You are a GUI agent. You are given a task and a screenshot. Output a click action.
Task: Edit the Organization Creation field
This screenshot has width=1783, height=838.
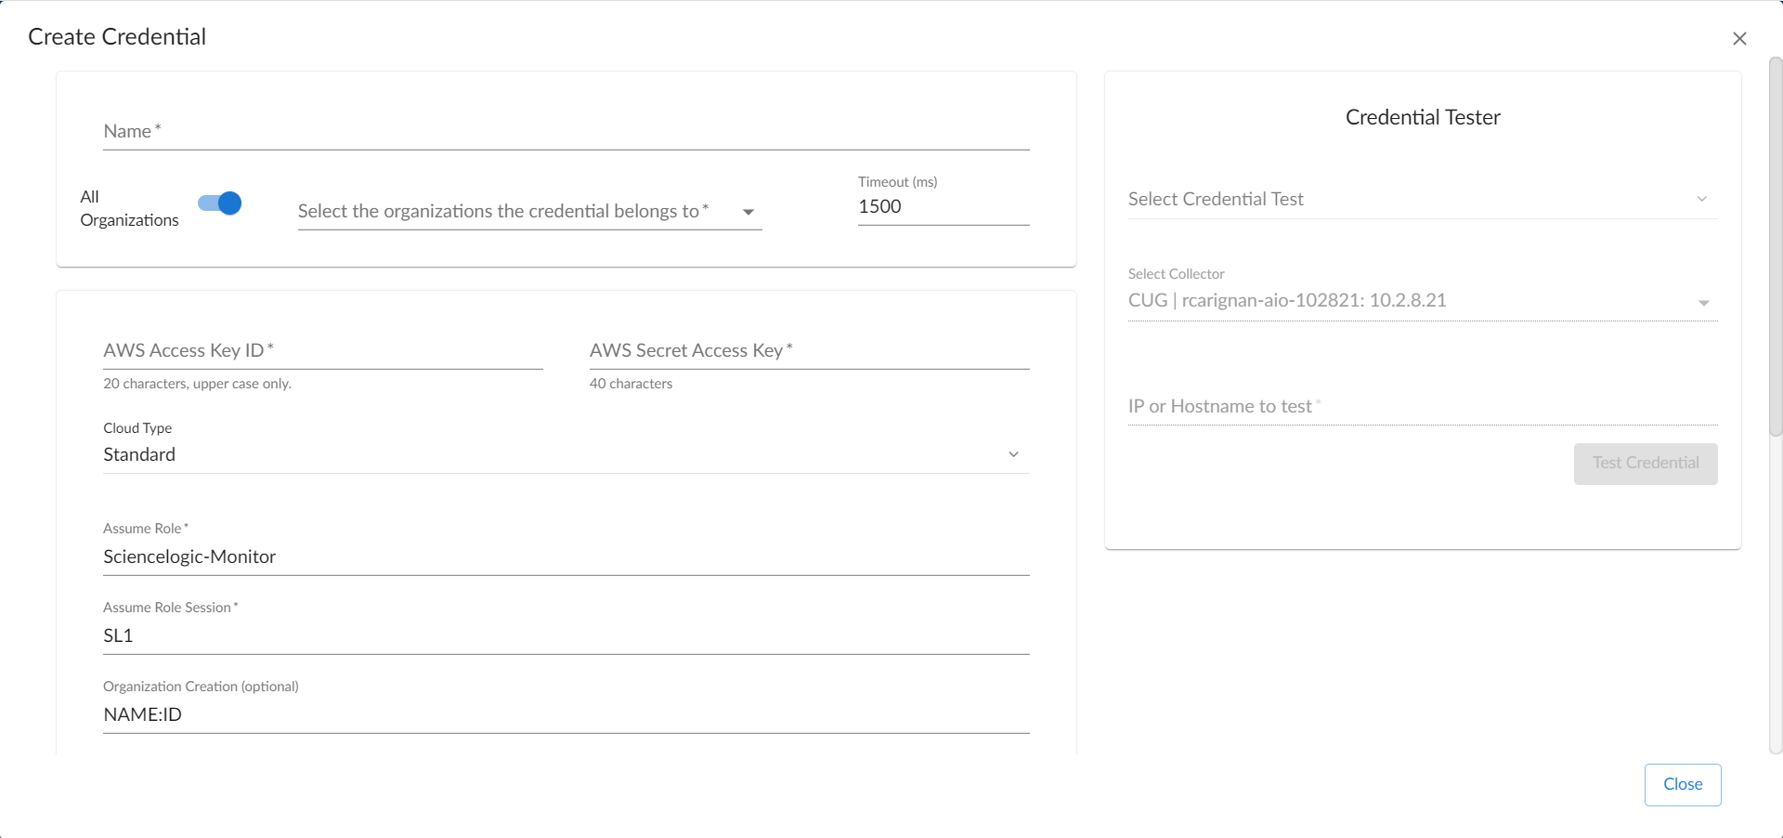point(566,714)
